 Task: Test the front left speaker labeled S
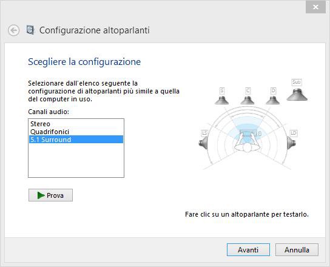(x=221, y=100)
